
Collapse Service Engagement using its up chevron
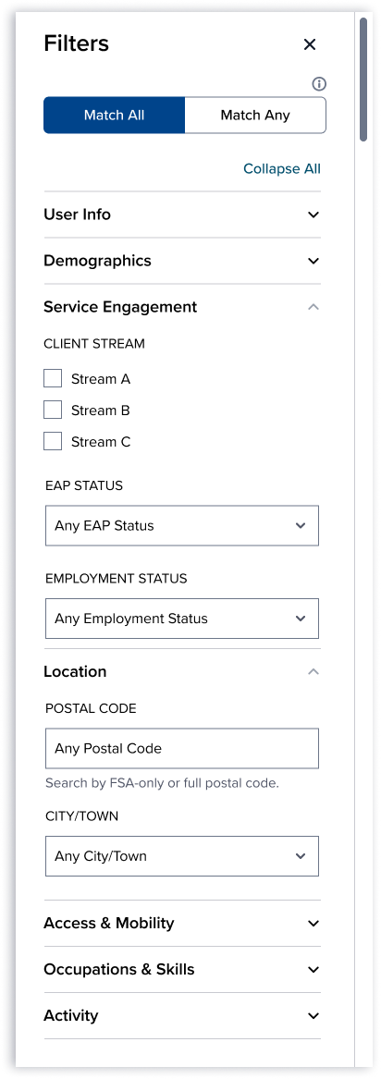[x=313, y=307]
